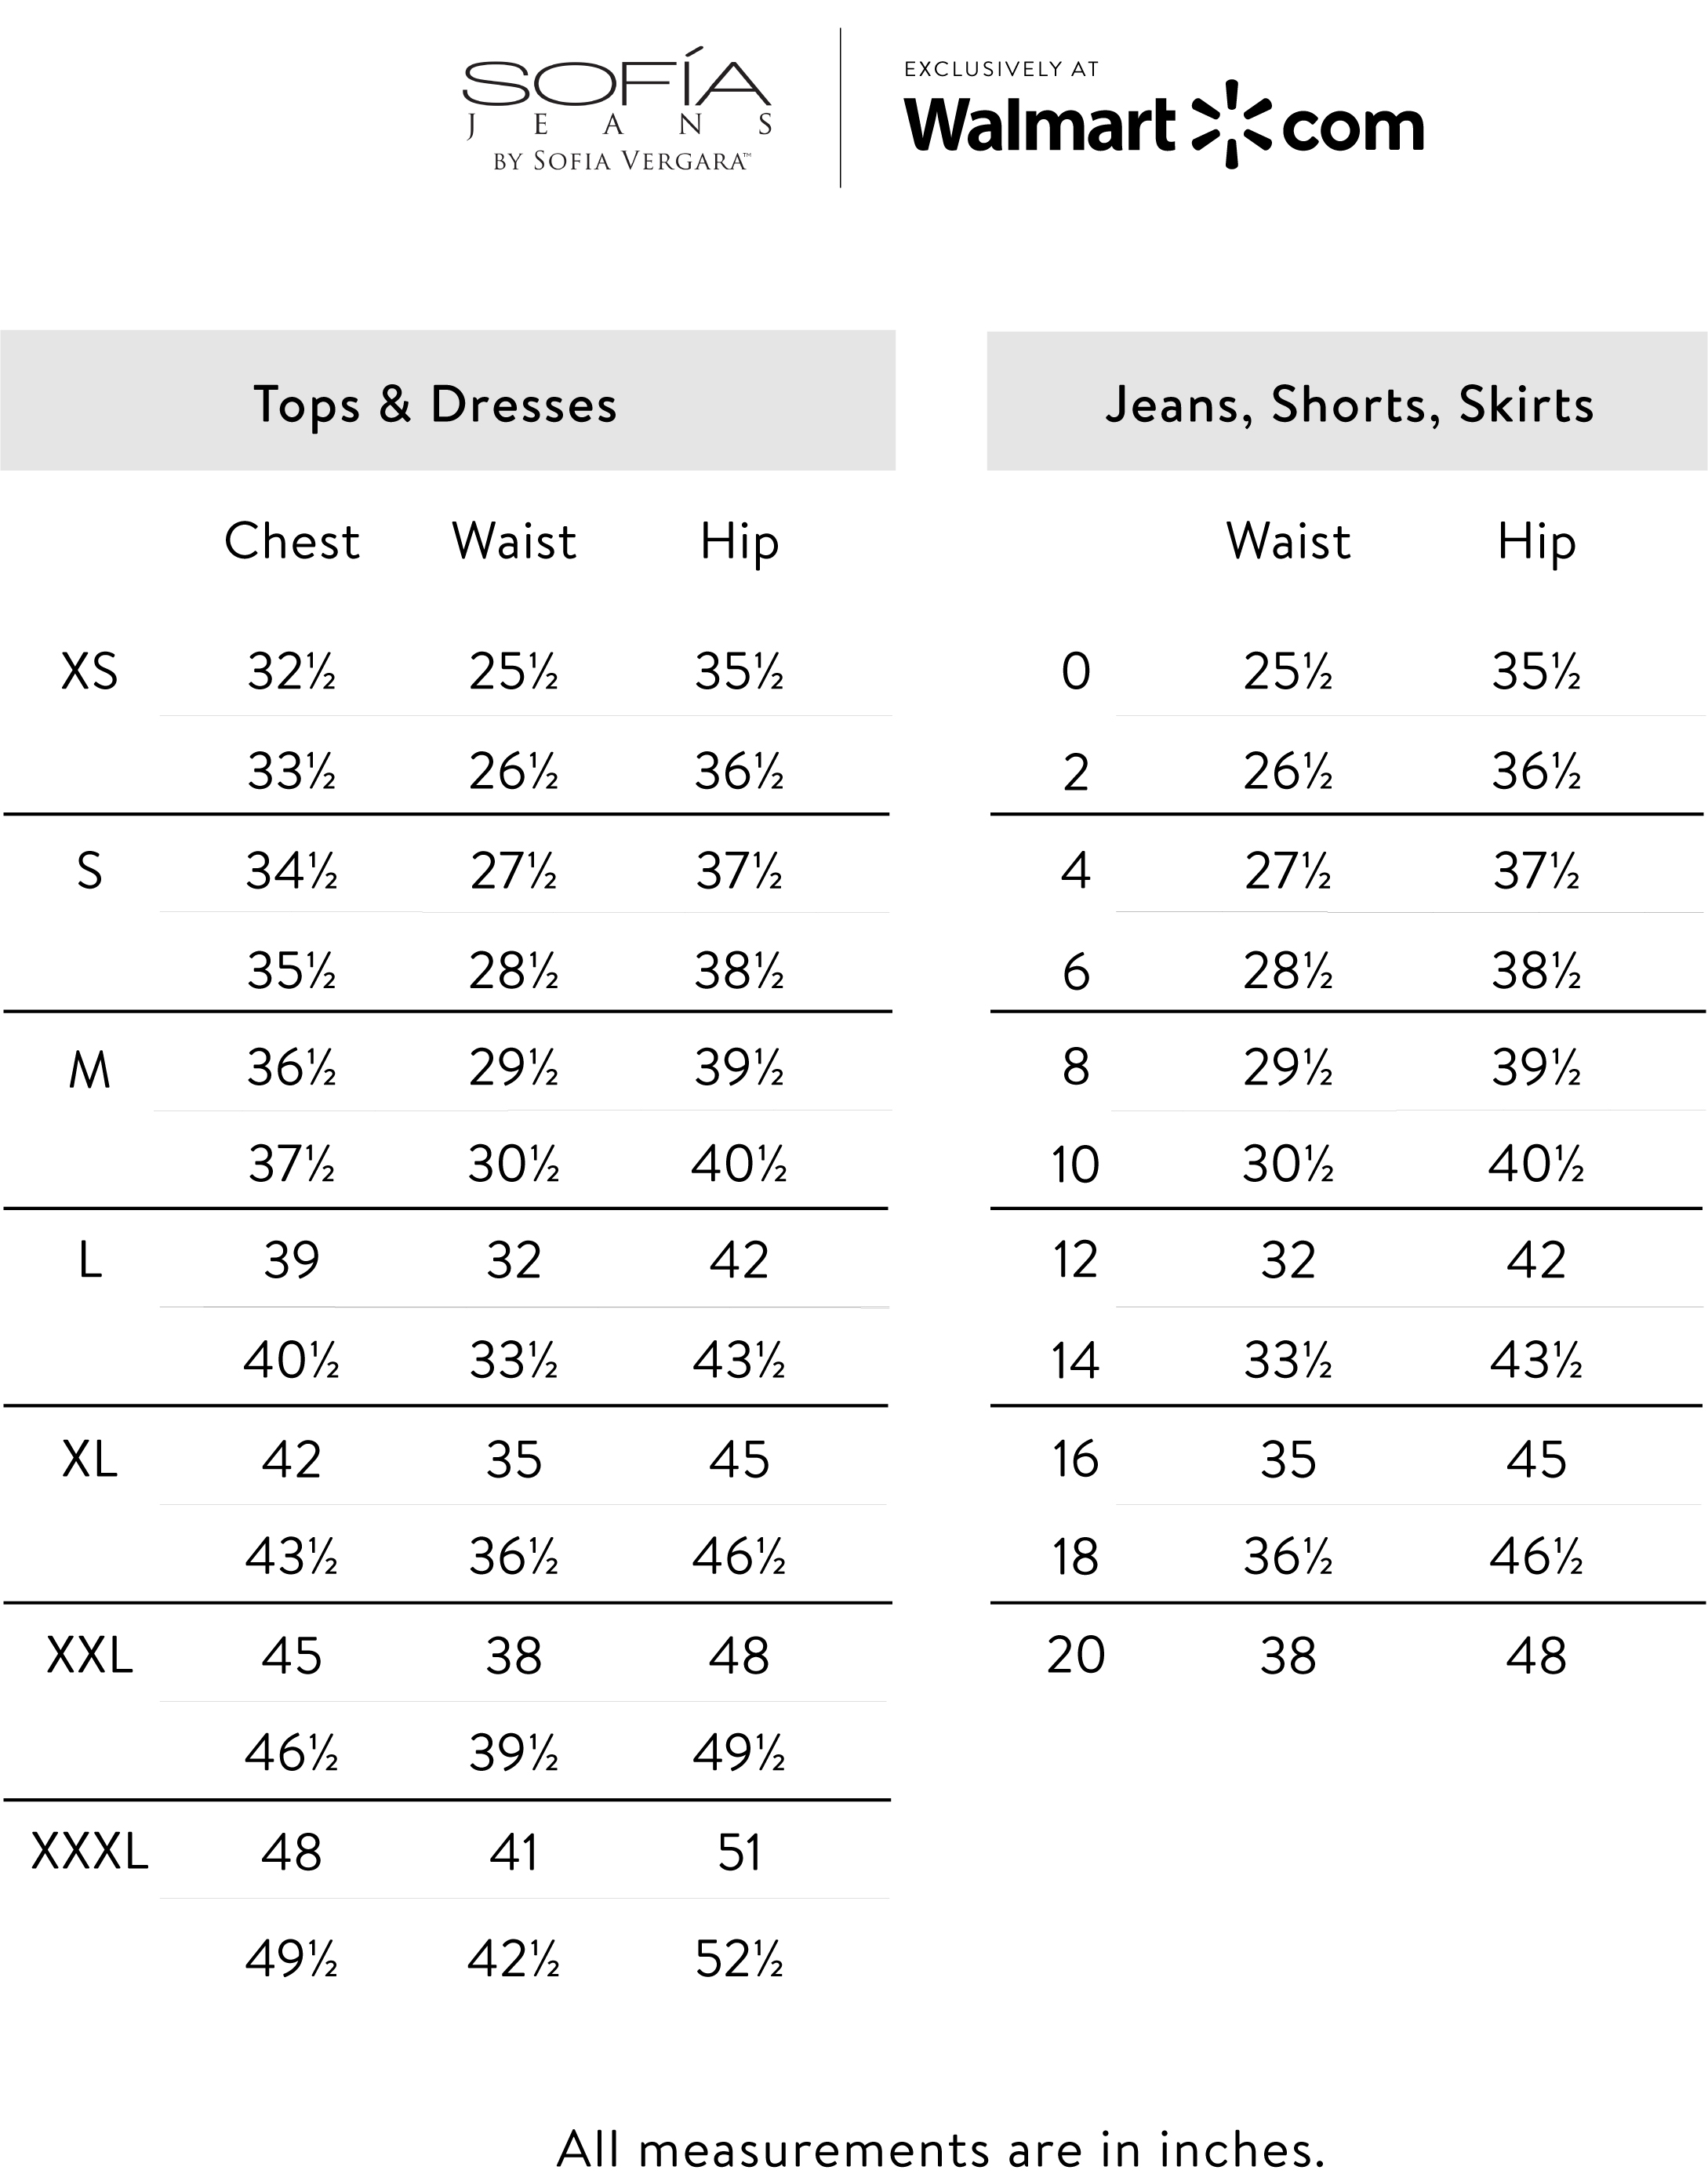
Task: Select the Tops & Dresses header
Action: (x=436, y=404)
